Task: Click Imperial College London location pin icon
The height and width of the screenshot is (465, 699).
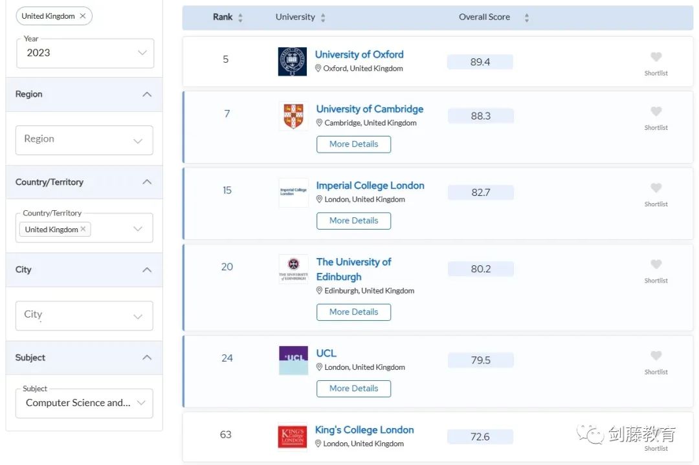Action: click(319, 199)
